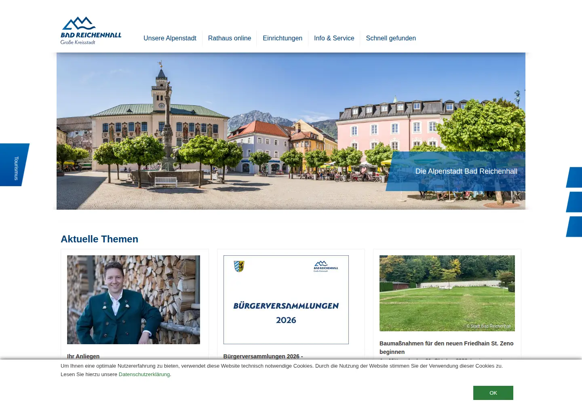
Task: Open the mayor photo in Ihr Anliegen card
Action: pyautogui.click(x=133, y=300)
